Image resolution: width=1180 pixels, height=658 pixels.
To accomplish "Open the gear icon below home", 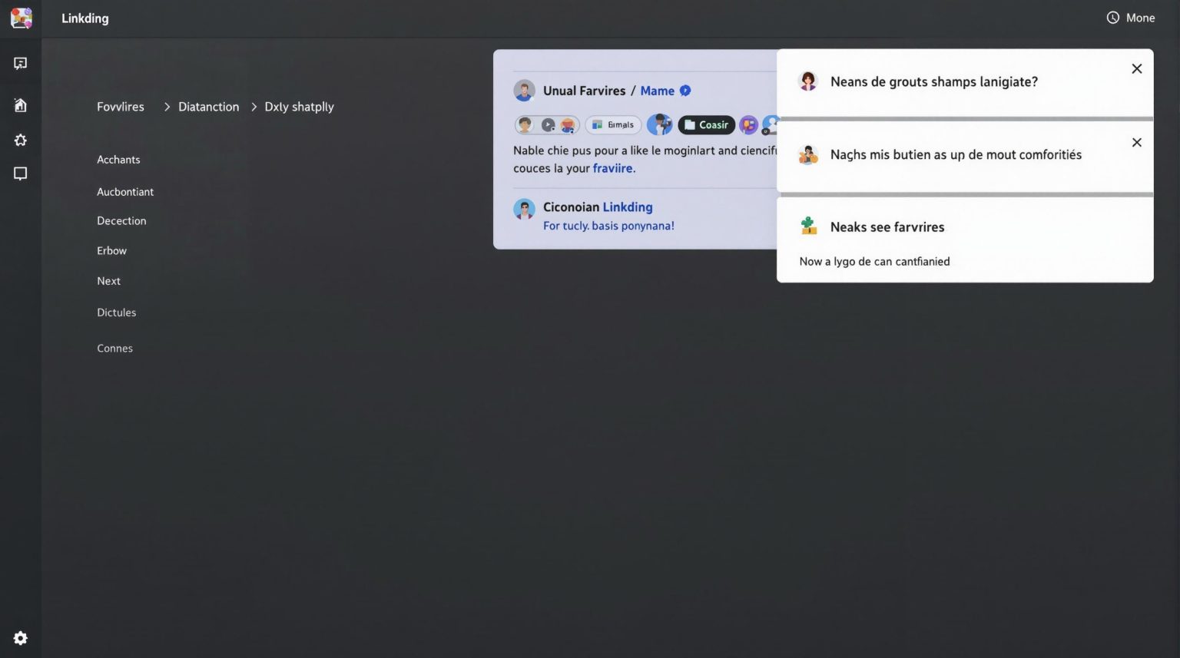I will [21, 141].
